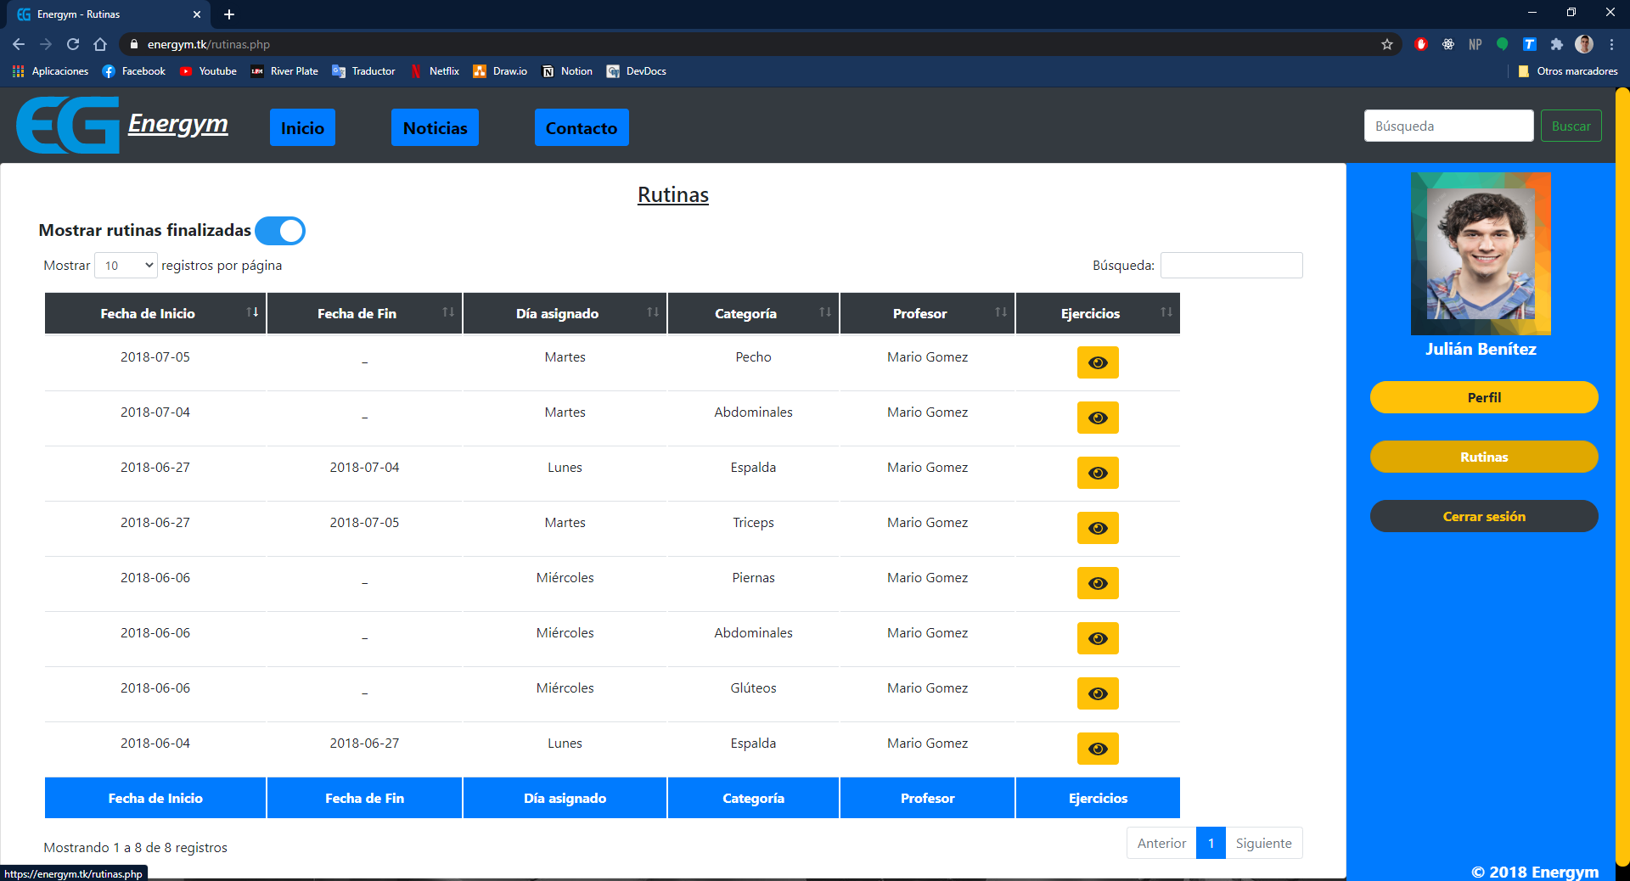
Task: View exercises for the Pecho routine
Action: tap(1098, 362)
